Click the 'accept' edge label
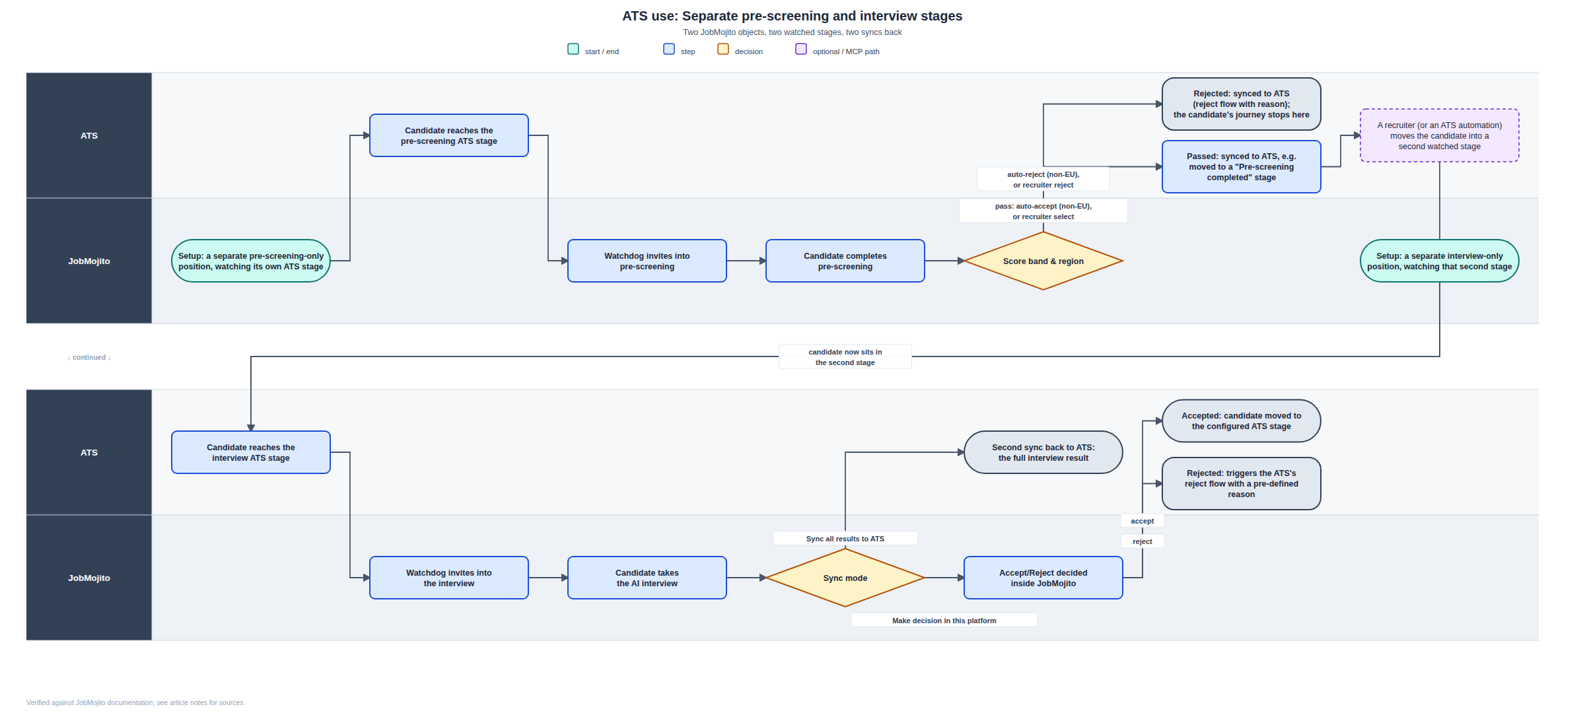The image size is (1585, 713). coord(1143,521)
